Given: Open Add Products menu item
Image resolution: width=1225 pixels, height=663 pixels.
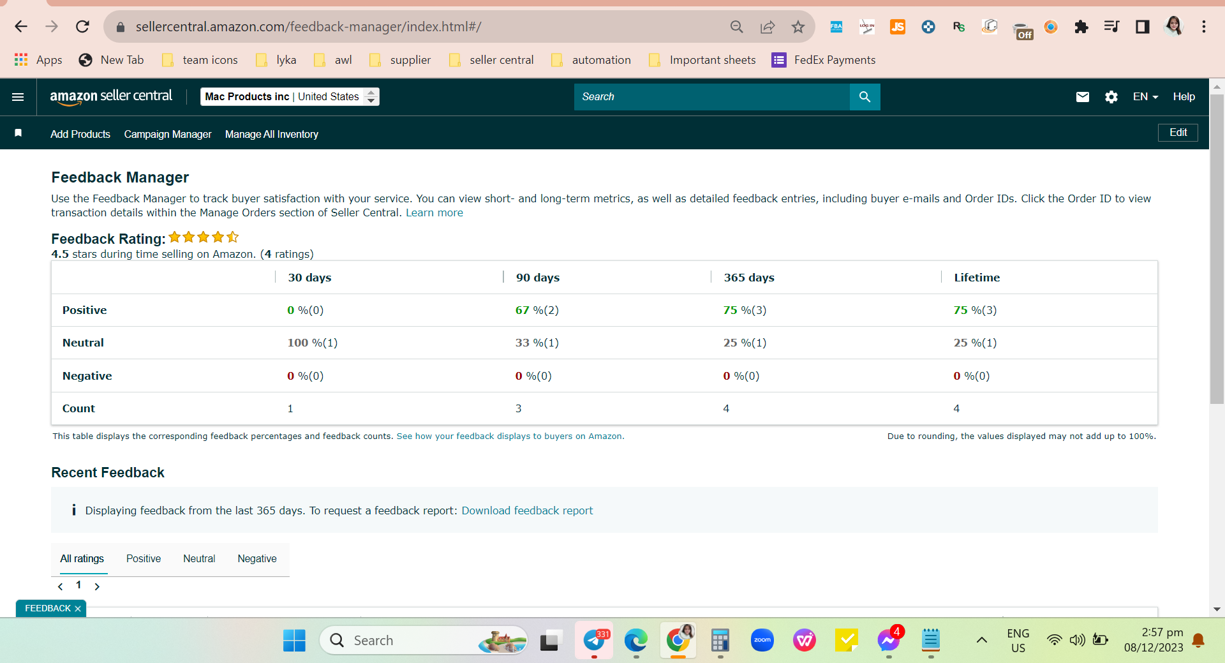Looking at the screenshot, I should coord(80,134).
